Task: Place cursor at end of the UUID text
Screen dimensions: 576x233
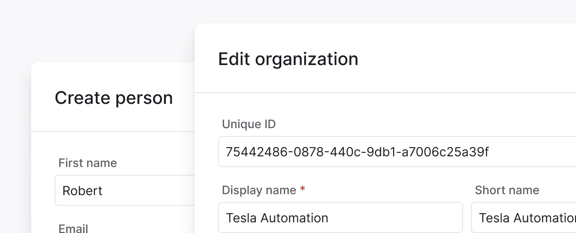Action: click(x=490, y=151)
